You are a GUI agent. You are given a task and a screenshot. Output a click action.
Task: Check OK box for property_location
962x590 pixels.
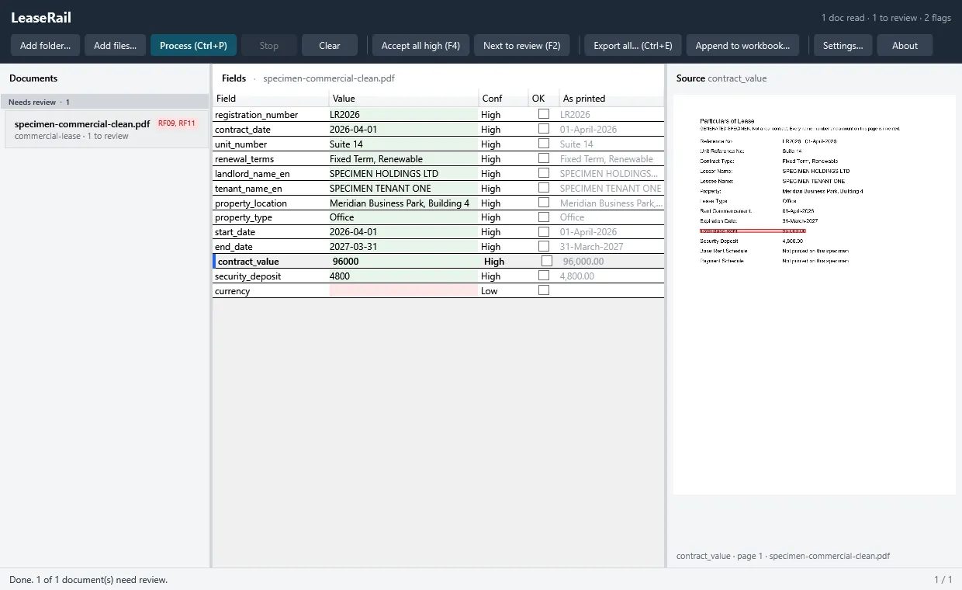pos(544,203)
